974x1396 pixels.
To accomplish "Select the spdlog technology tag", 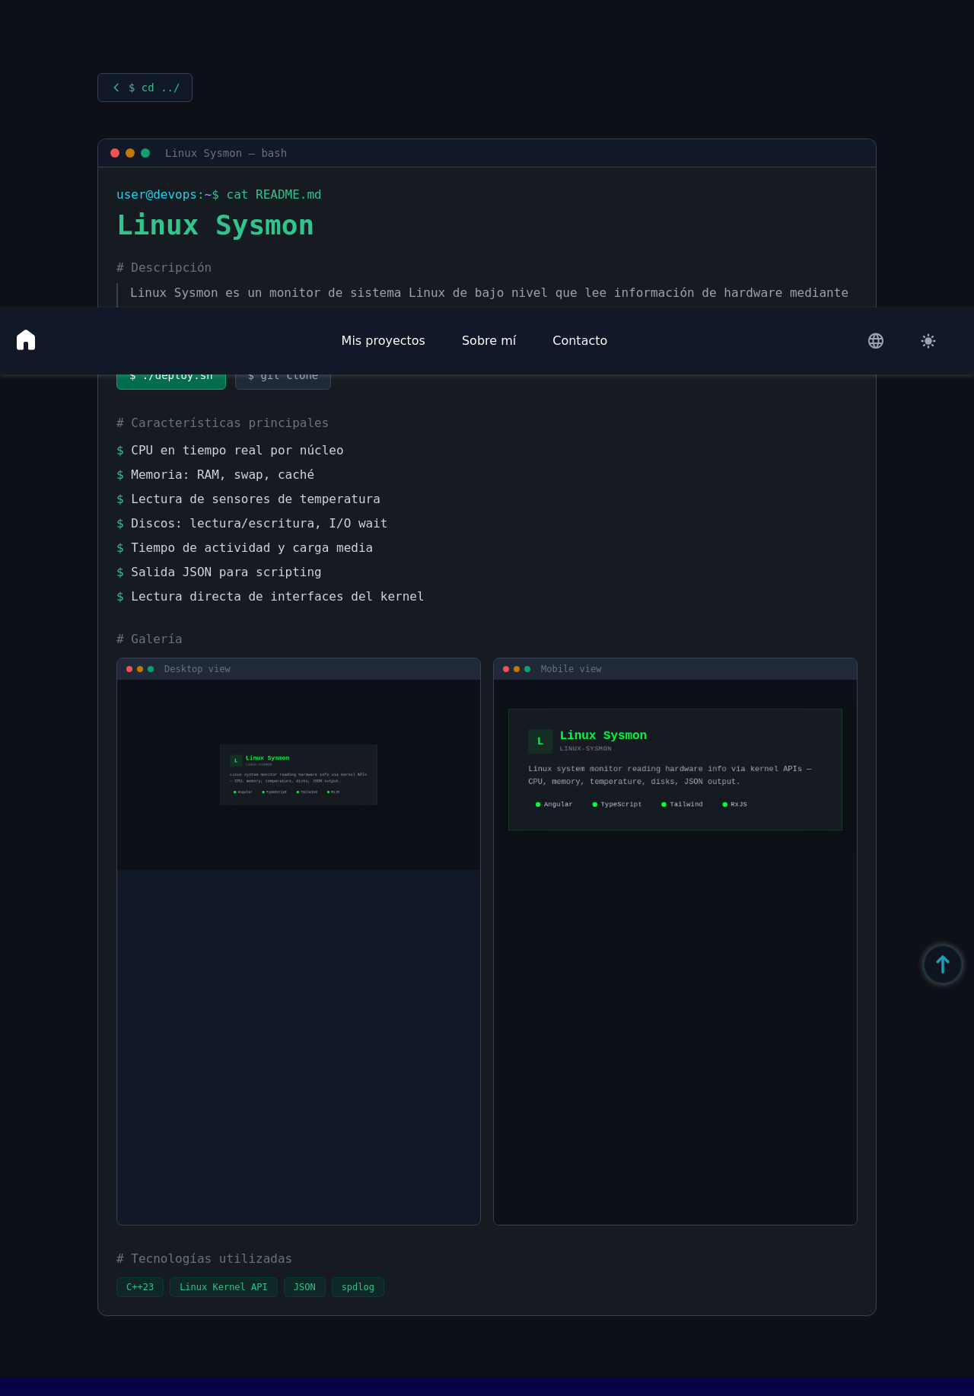I will (358, 1287).
